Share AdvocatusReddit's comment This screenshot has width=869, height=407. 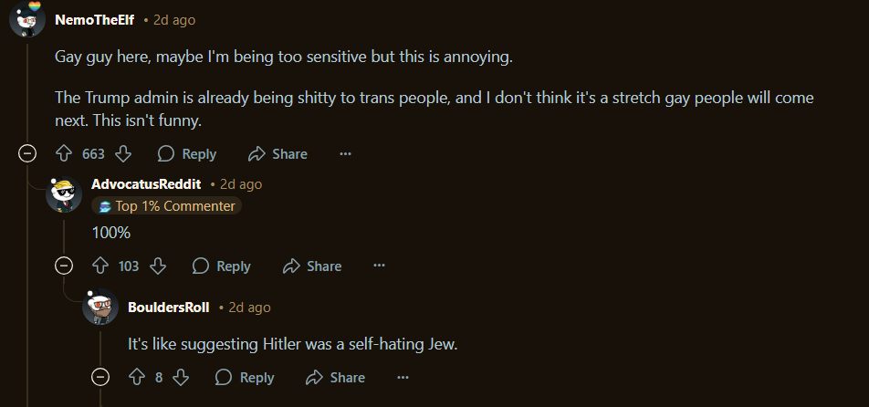312,266
